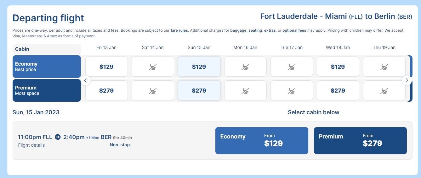
Task: Click the unavailable Economy icon for Thu 19 Jan
Action: tap(384, 67)
